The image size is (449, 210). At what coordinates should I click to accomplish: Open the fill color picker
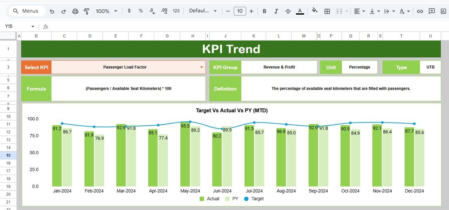coord(315,11)
